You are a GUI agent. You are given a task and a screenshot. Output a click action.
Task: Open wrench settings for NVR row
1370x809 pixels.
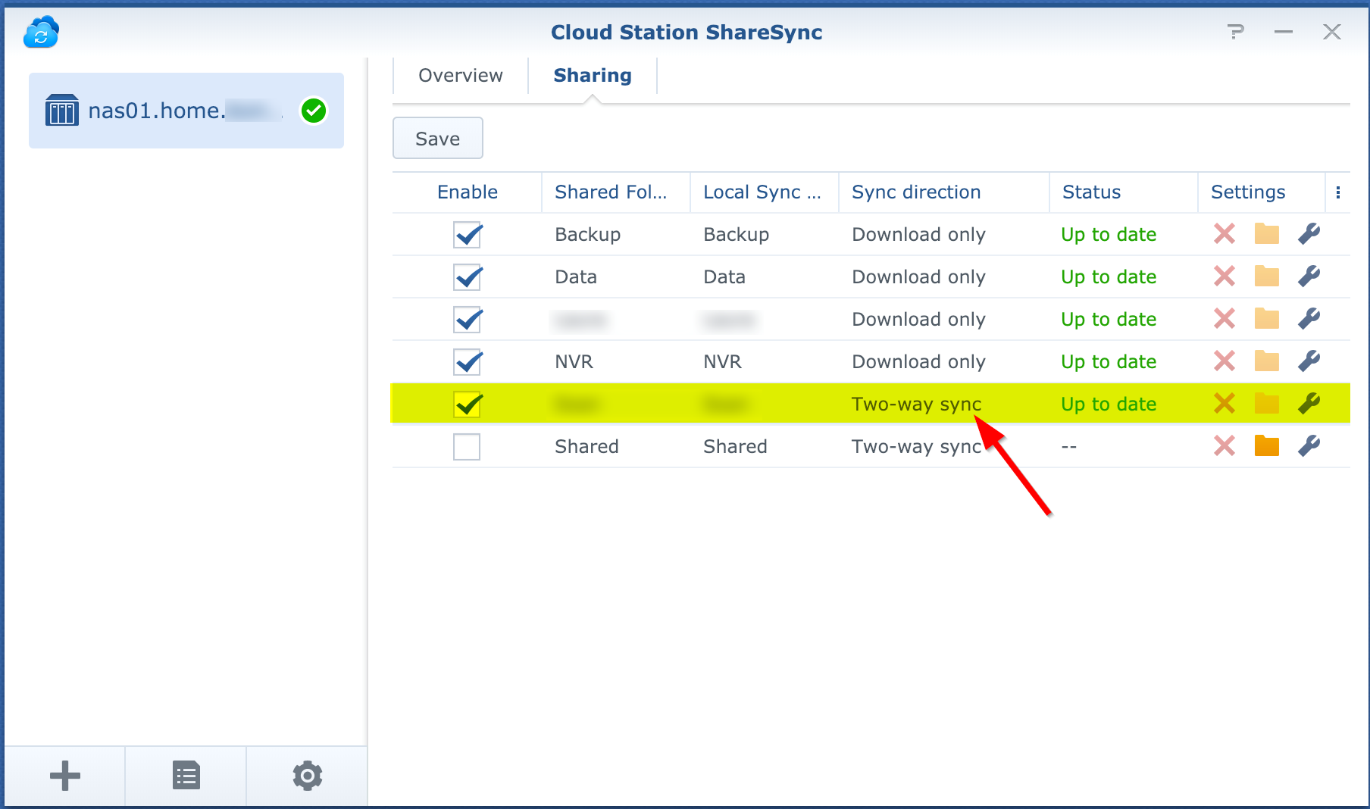(1309, 361)
